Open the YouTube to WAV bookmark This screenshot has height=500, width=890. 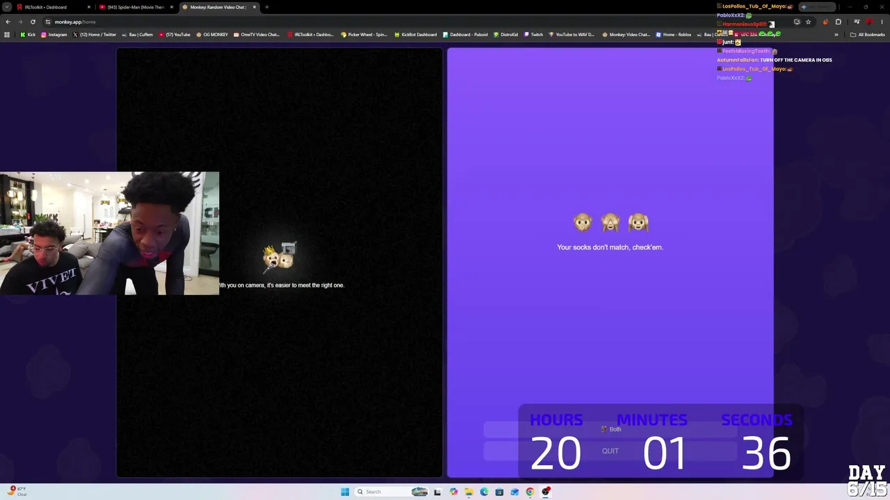point(572,35)
